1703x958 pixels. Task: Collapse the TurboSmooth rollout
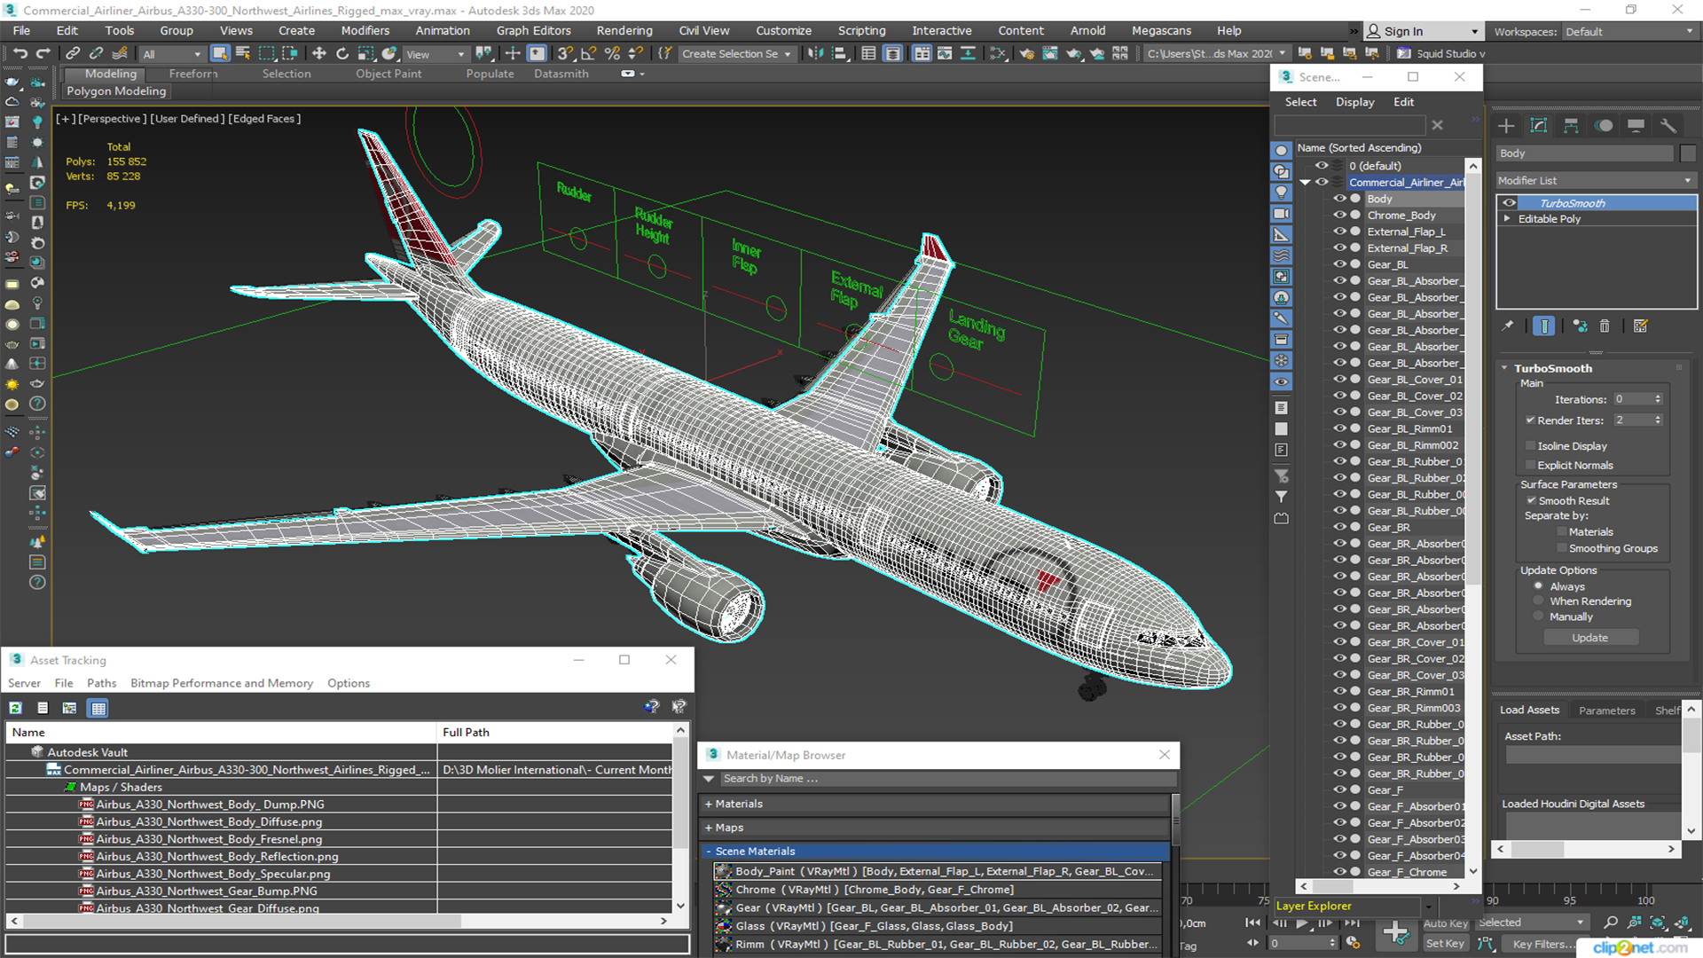click(1505, 368)
